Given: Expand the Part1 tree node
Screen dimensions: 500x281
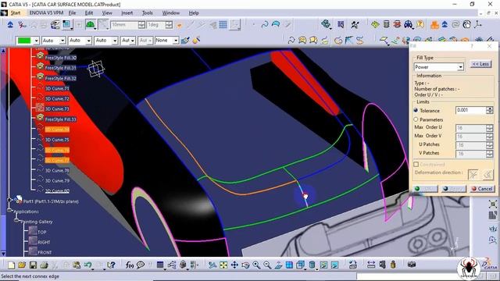Looking at the screenshot, I should [9, 200].
